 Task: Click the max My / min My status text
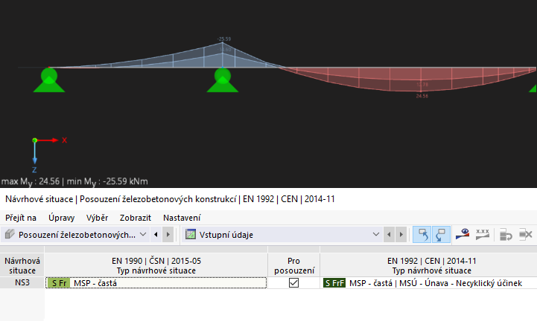coord(74,181)
